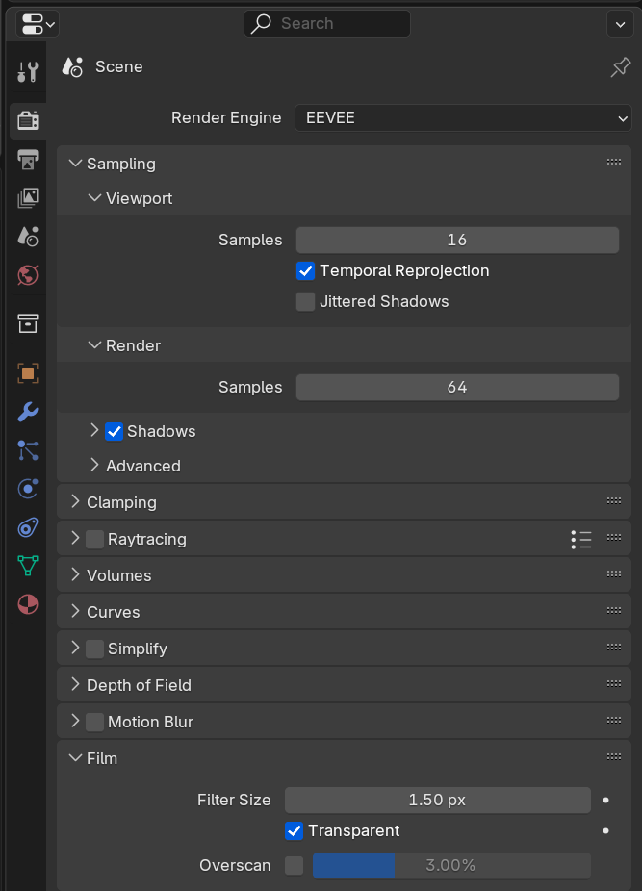Viewport: 642px width, 891px height.
Task: Enable the Motion Blur checkbox
Action: (94, 723)
